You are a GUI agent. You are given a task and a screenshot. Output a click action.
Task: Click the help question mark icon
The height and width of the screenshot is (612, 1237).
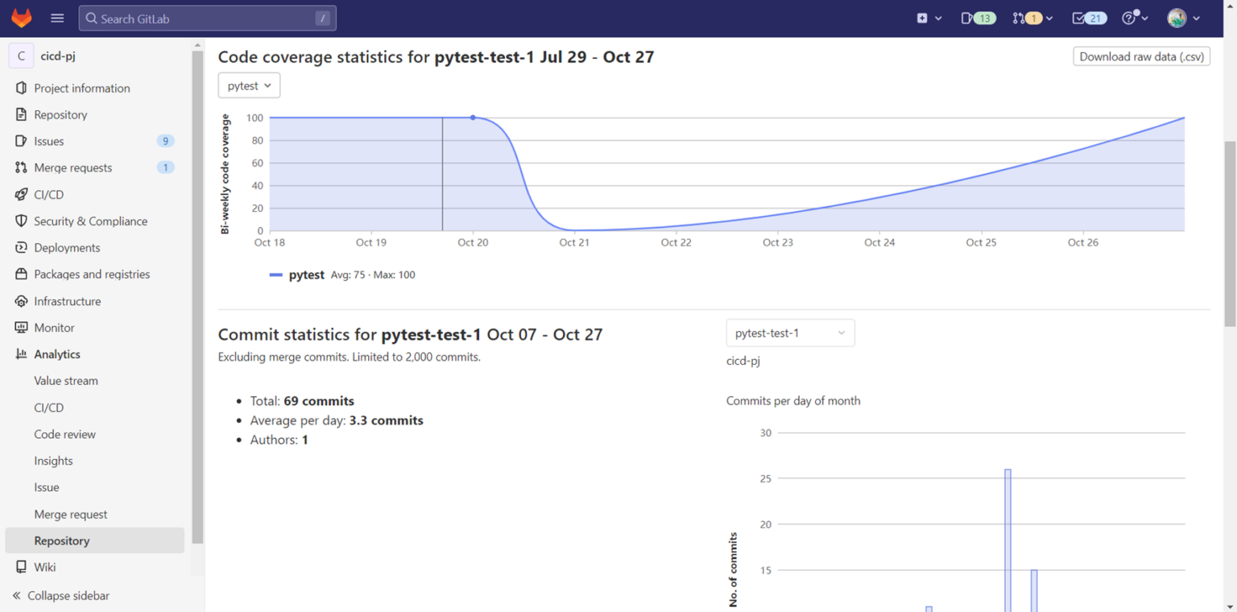[1129, 17]
